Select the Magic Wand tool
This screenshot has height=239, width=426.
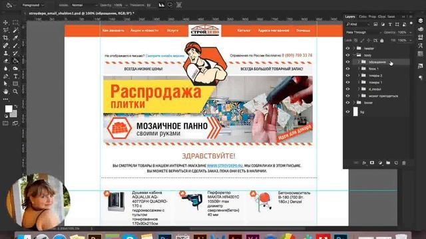(x=15, y=30)
